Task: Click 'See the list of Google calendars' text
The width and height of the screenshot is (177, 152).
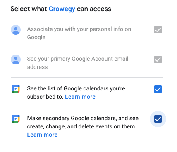Action: click(x=60, y=88)
